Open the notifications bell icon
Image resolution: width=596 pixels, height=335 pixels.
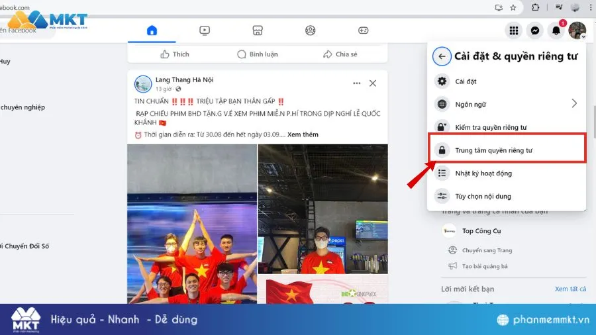pos(556,30)
